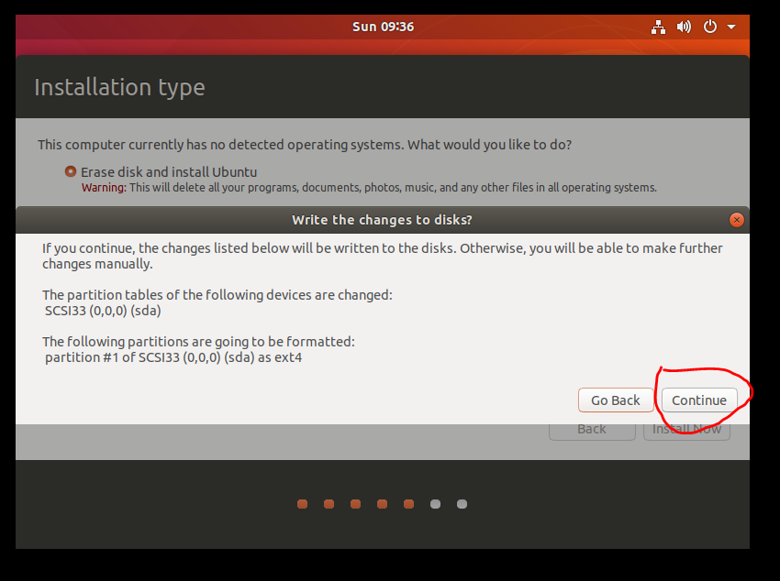Image resolution: width=780 pixels, height=581 pixels.
Task: Open the network connection icon in top bar
Action: coord(658,27)
